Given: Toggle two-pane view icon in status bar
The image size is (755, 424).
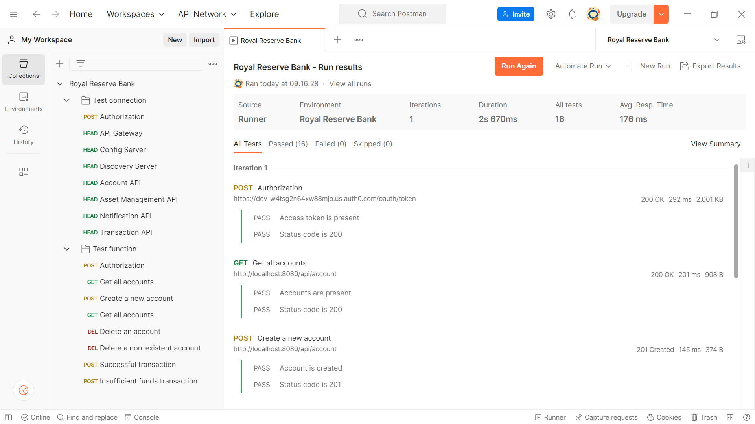Looking at the screenshot, I should (x=730, y=417).
